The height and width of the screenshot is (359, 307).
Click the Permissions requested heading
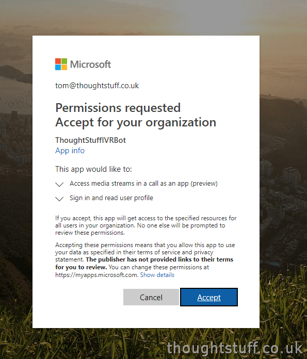click(118, 108)
